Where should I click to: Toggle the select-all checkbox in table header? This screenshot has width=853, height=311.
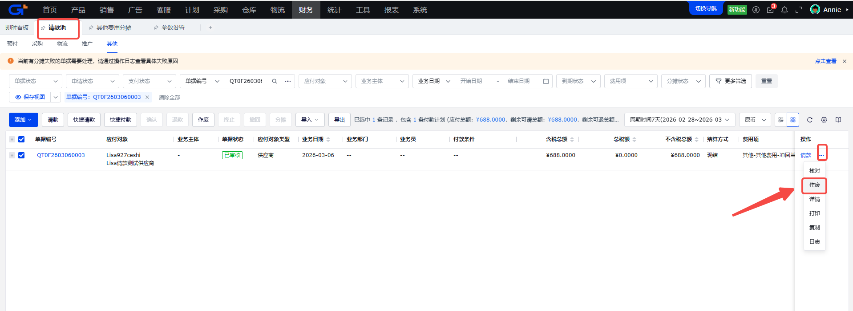(21, 139)
